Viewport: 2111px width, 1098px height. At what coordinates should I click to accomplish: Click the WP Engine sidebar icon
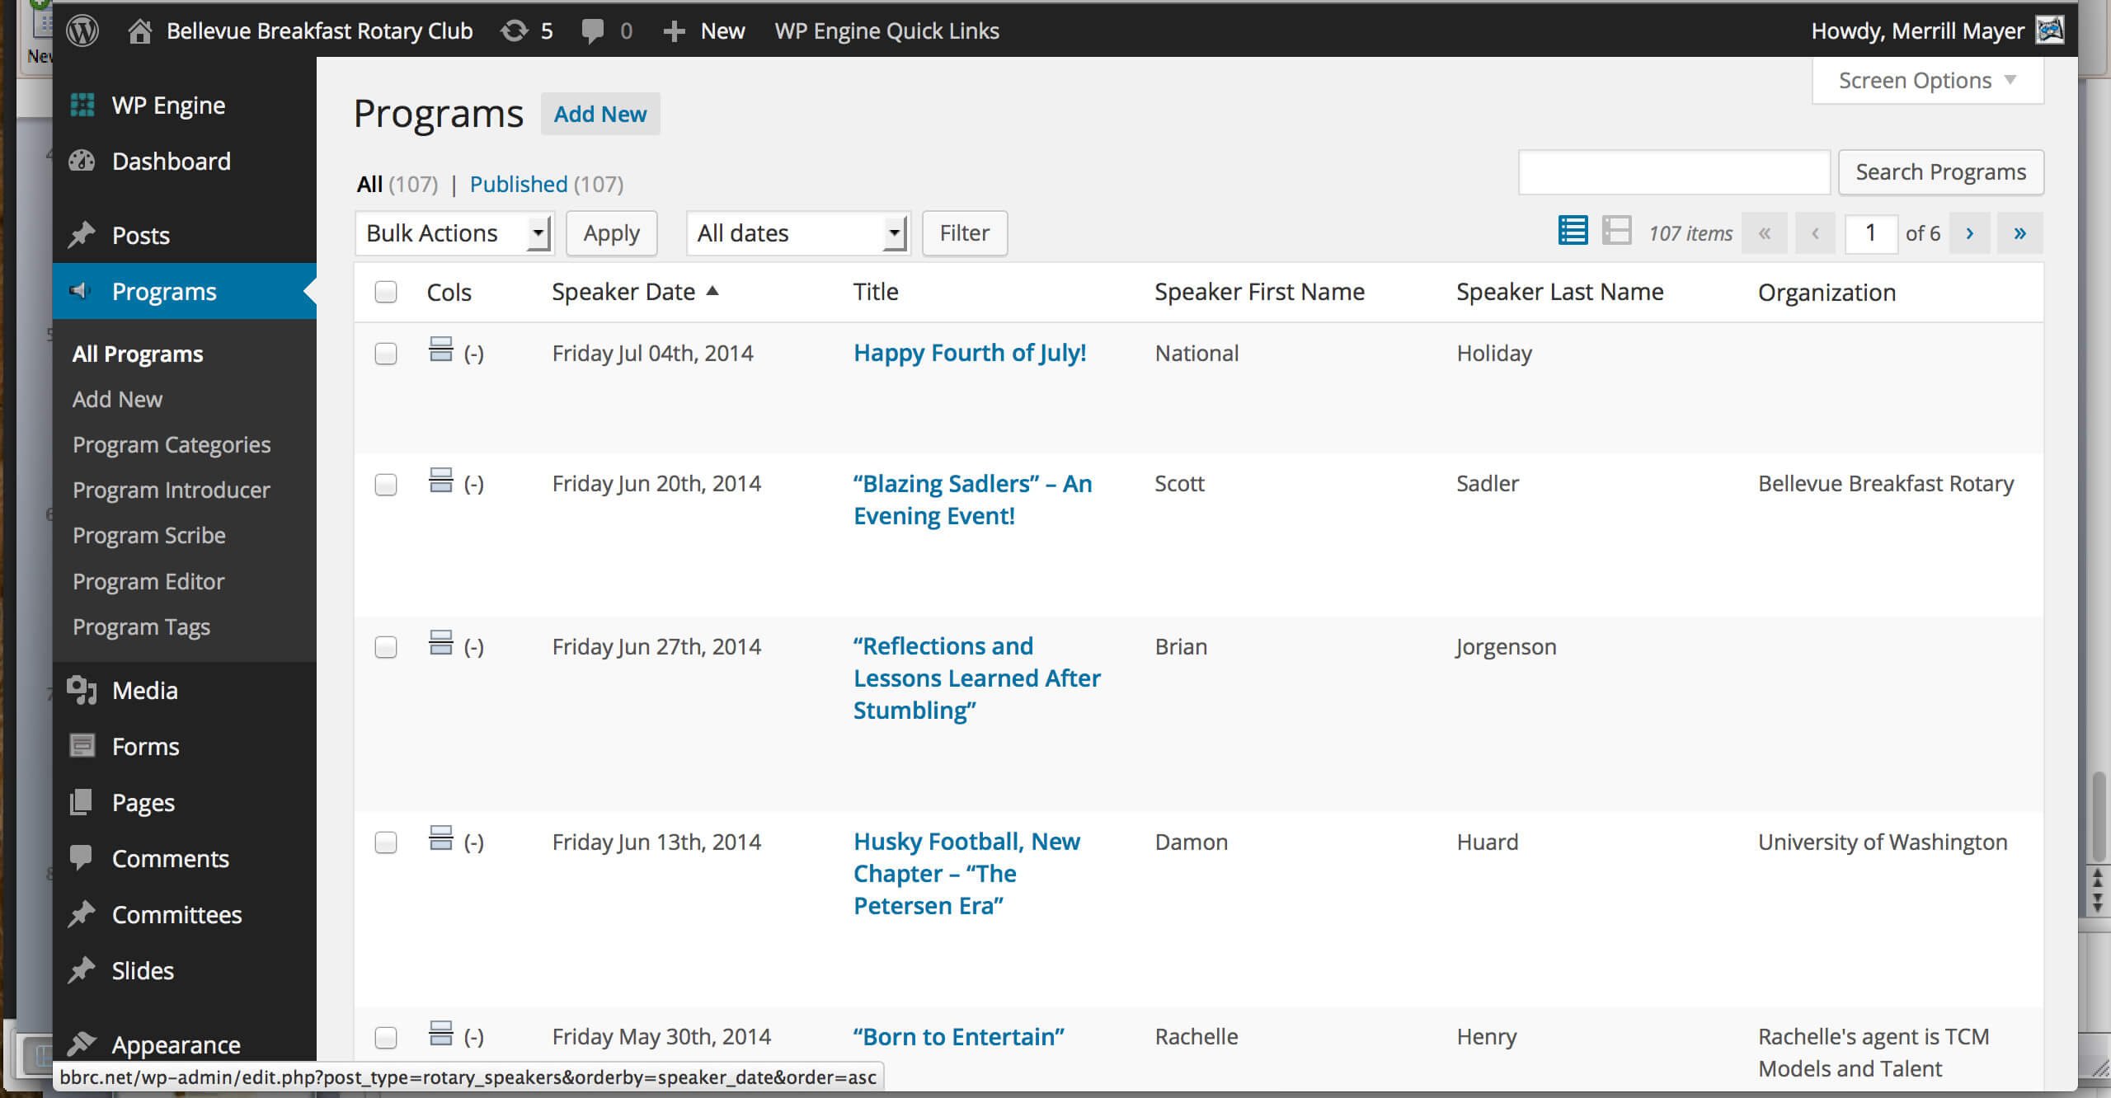[82, 105]
